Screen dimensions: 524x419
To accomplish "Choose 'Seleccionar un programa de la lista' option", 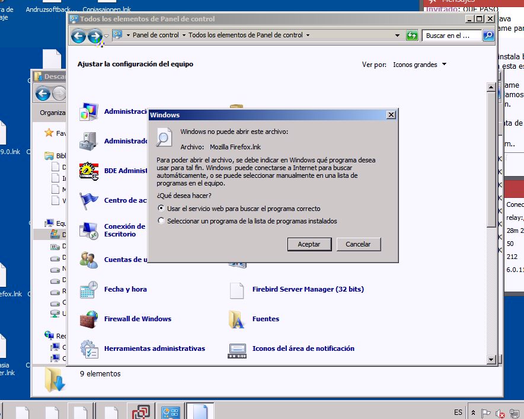I will click(x=161, y=221).
